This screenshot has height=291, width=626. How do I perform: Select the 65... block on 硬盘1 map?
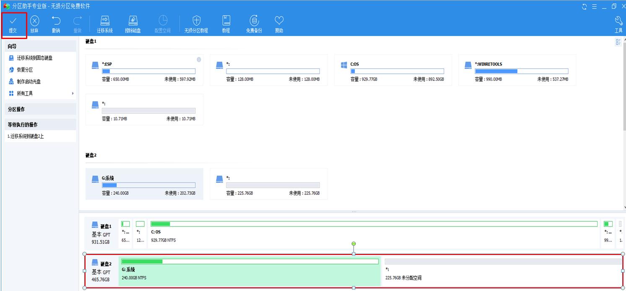pos(125,233)
